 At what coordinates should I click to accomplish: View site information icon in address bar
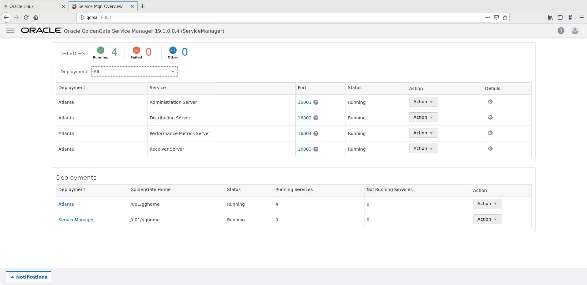coord(82,17)
